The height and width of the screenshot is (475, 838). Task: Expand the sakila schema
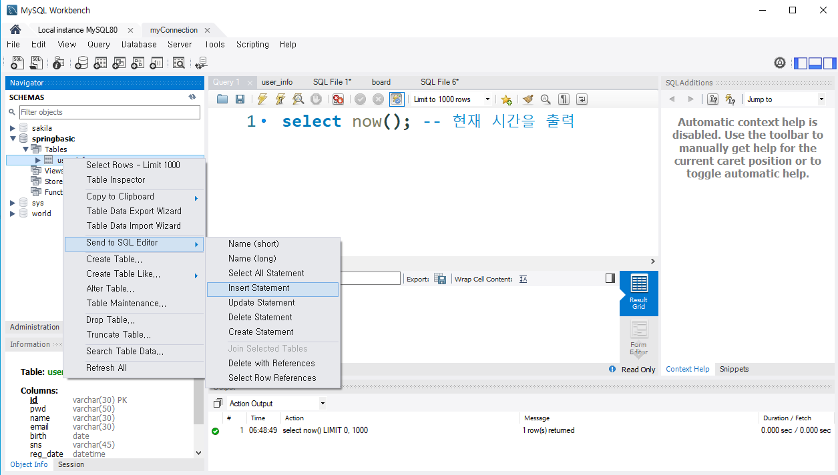coord(13,128)
